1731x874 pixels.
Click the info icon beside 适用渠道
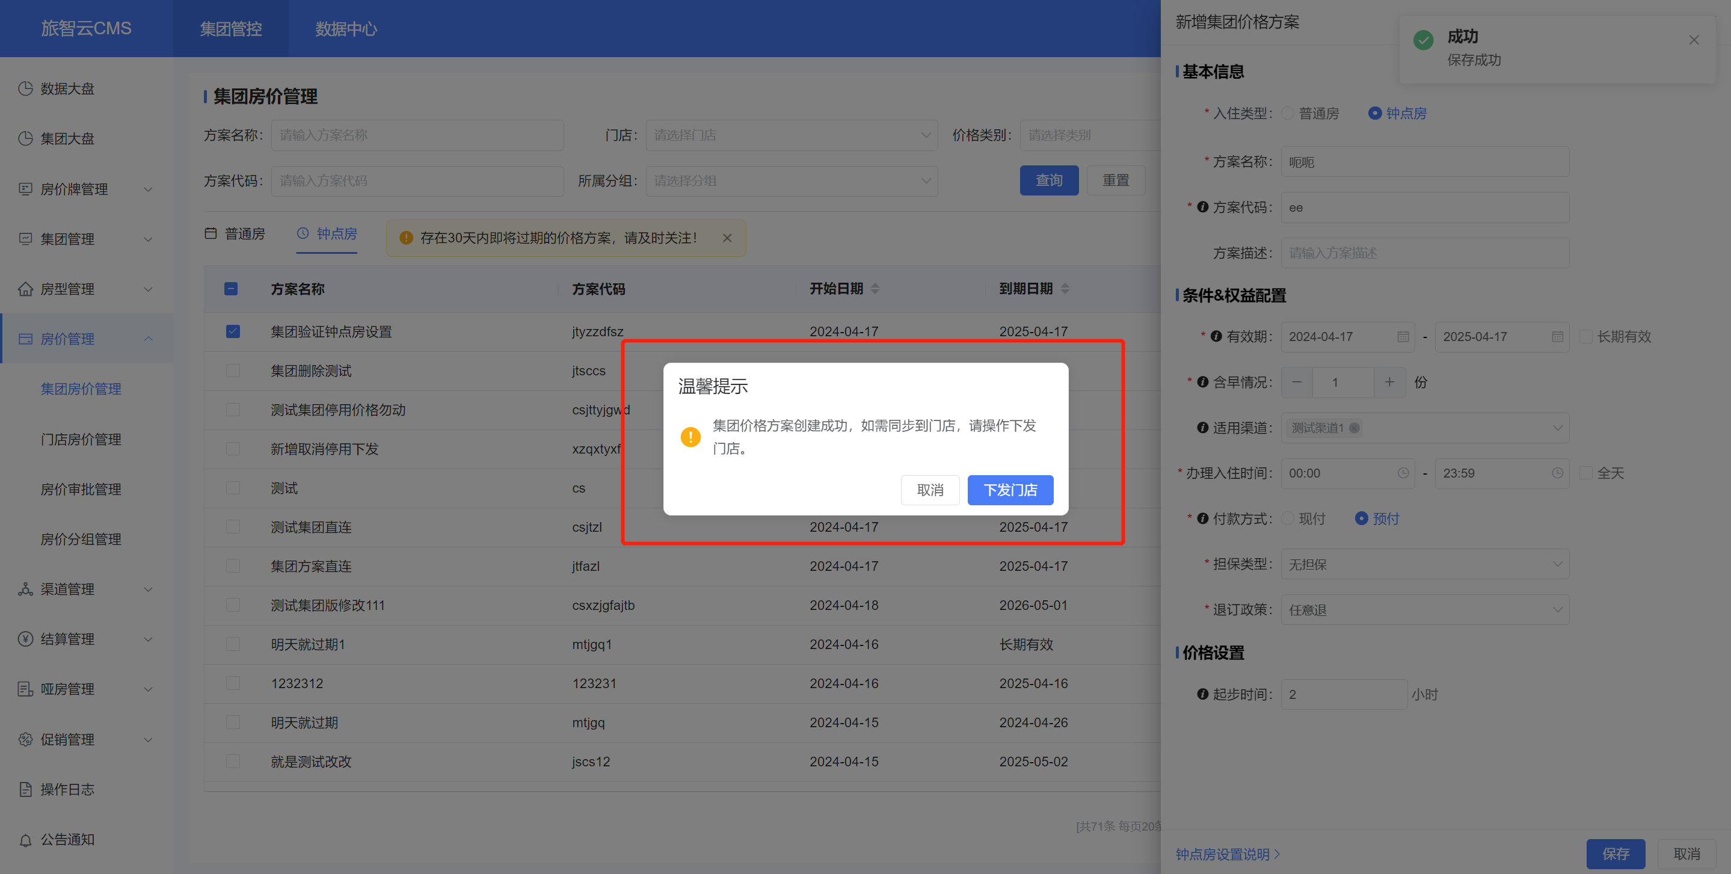[x=1203, y=427]
